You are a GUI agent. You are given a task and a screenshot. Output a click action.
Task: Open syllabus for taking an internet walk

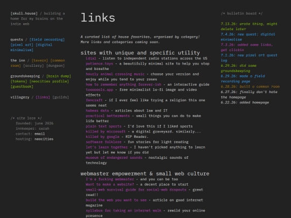(x=123, y=210)
